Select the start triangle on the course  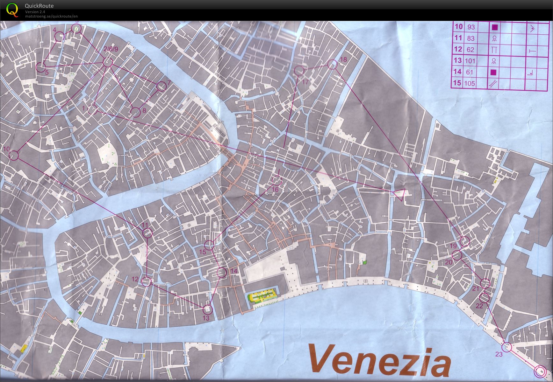click(399, 194)
